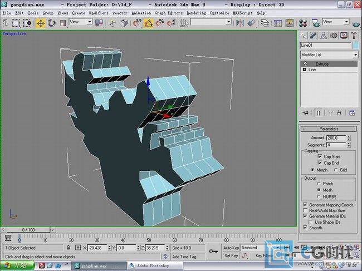Viewport: 362px width, 271px height.
Task: Click the Segments spinner arrows
Action: click(349, 145)
